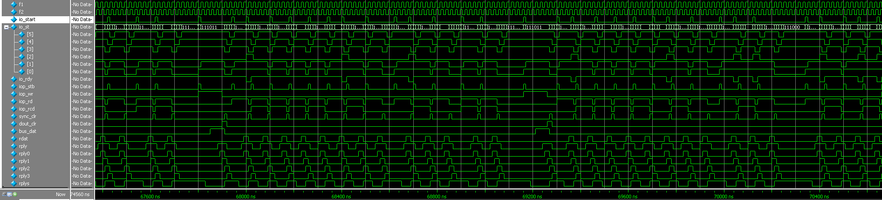Open the grid and timeline properties icon

[x=9, y=194]
